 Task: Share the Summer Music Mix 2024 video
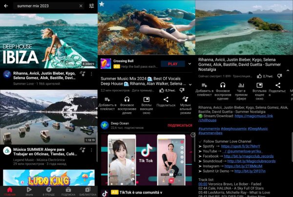(166, 102)
